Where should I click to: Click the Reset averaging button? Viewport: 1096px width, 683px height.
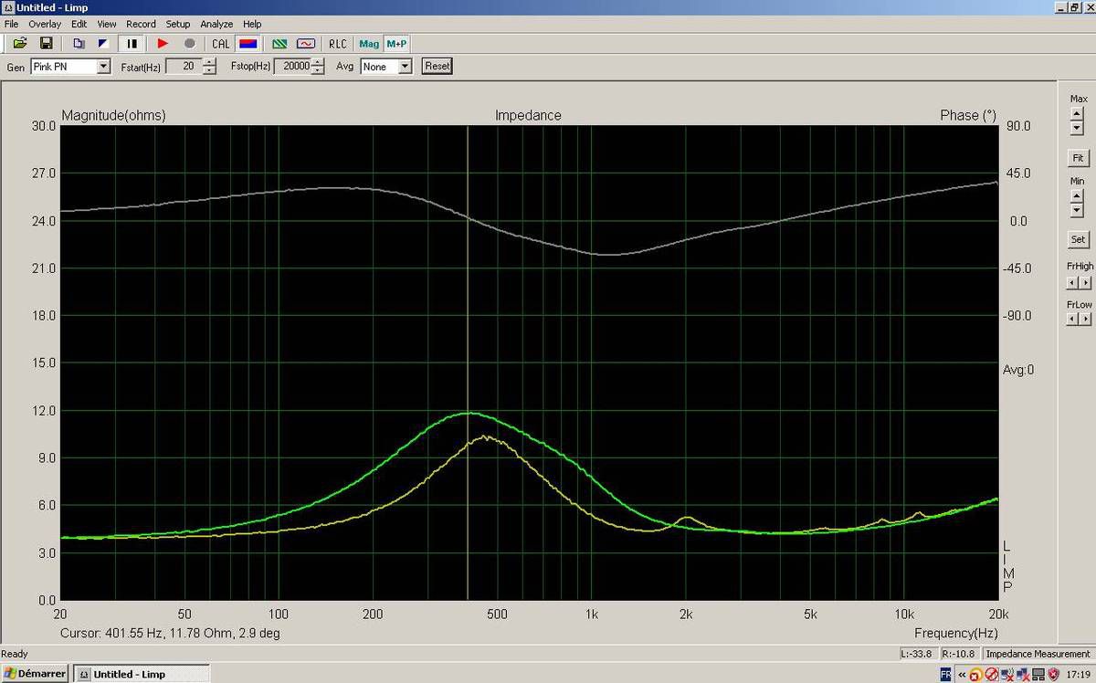[437, 66]
